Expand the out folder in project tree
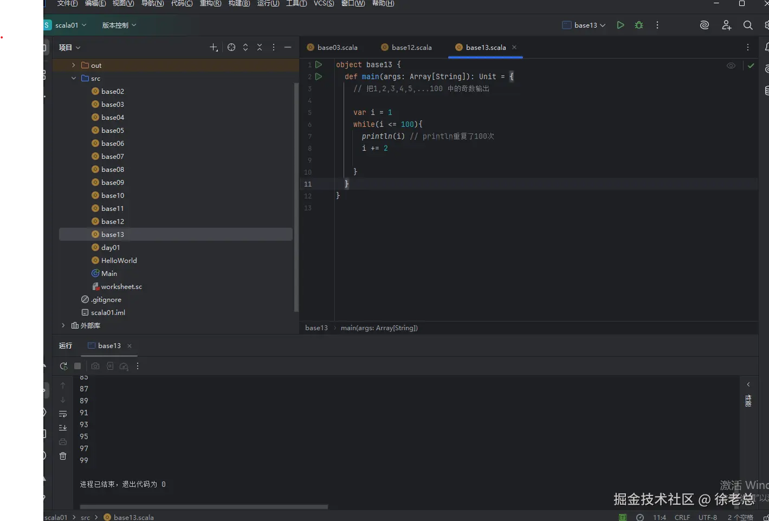The width and height of the screenshot is (769, 521). pyautogui.click(x=74, y=65)
